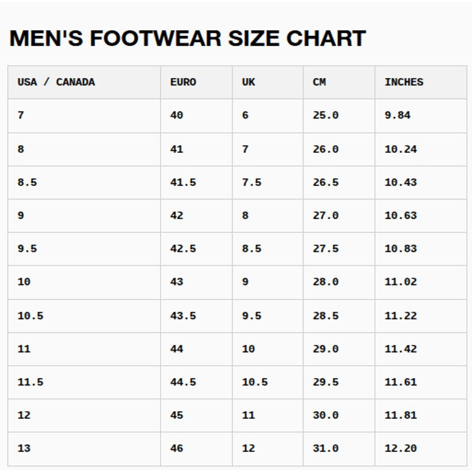472x472 pixels.
Task: Select the EURO column header
Action: pos(196,82)
